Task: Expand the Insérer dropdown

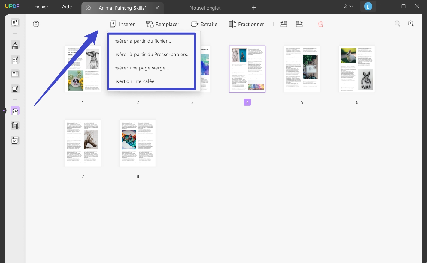Action: tap(122, 24)
